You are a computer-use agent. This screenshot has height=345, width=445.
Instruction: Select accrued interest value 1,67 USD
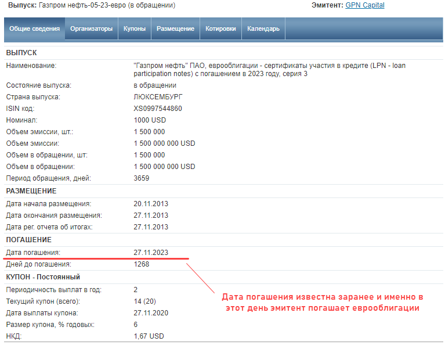pos(149,336)
